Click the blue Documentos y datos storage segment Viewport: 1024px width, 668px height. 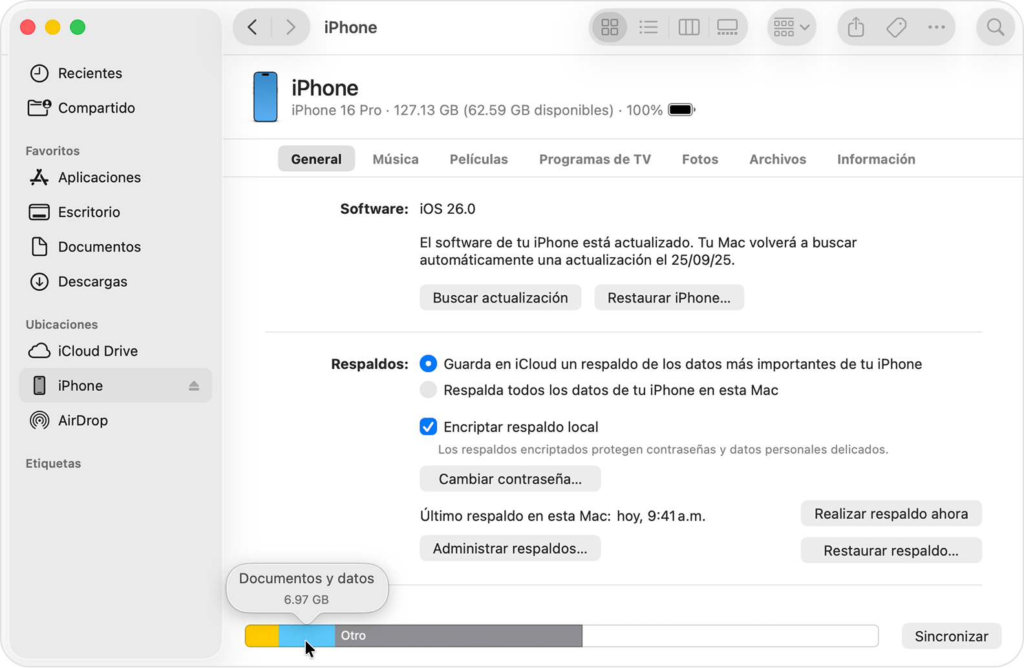pyautogui.click(x=306, y=636)
